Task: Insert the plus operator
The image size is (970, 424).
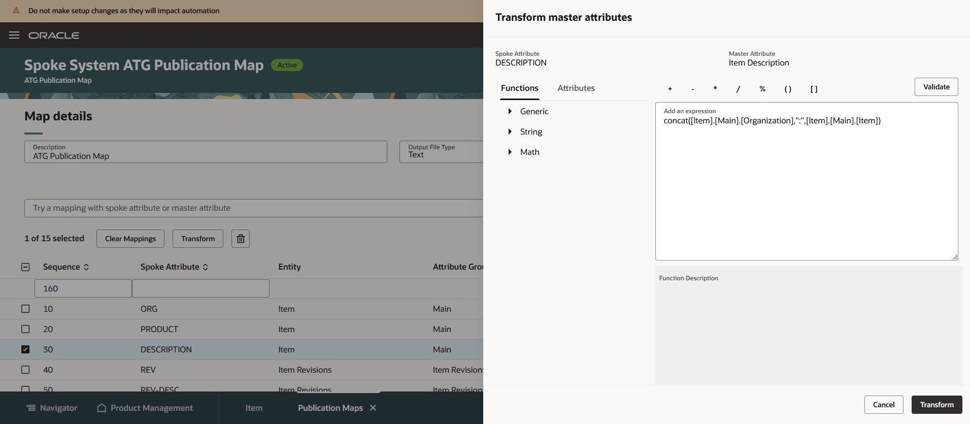Action: (x=670, y=89)
